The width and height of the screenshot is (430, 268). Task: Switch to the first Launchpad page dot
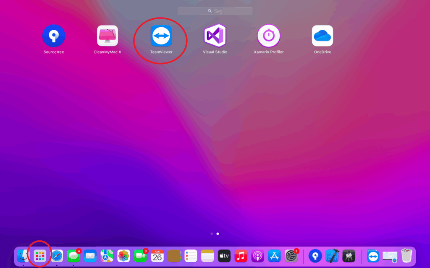[x=212, y=234]
